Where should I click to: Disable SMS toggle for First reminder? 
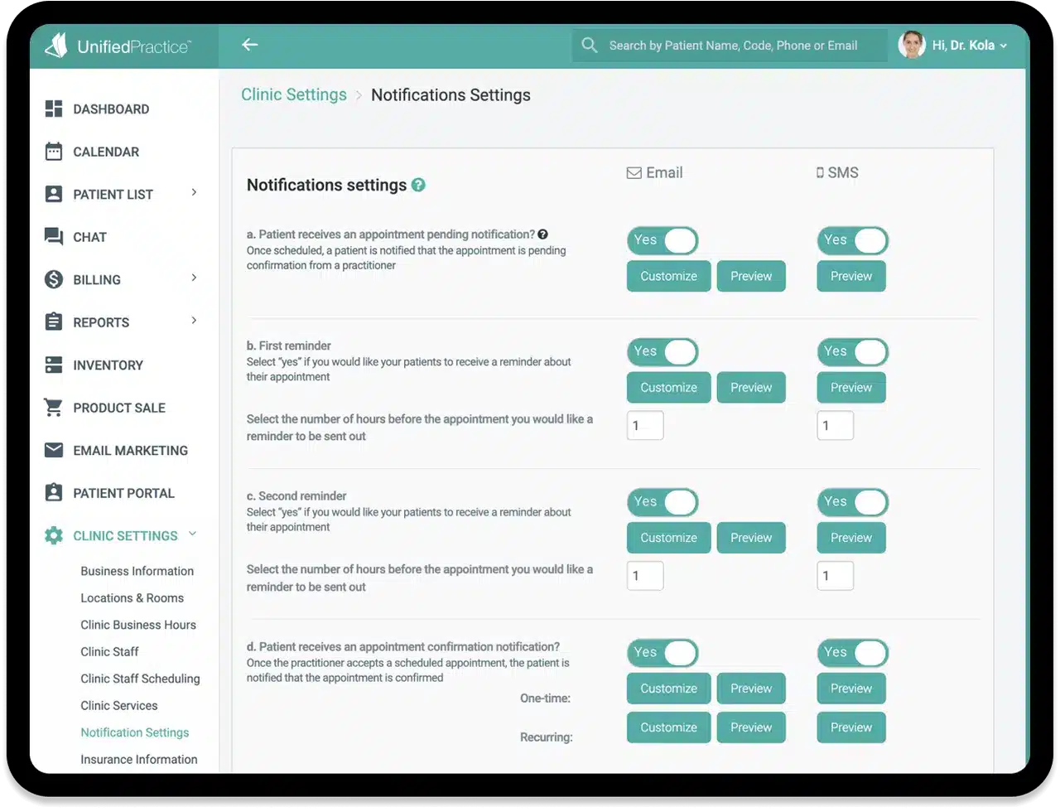[x=852, y=351]
